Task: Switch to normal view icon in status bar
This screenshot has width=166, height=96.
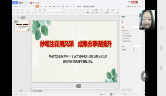Action: pos(111,94)
